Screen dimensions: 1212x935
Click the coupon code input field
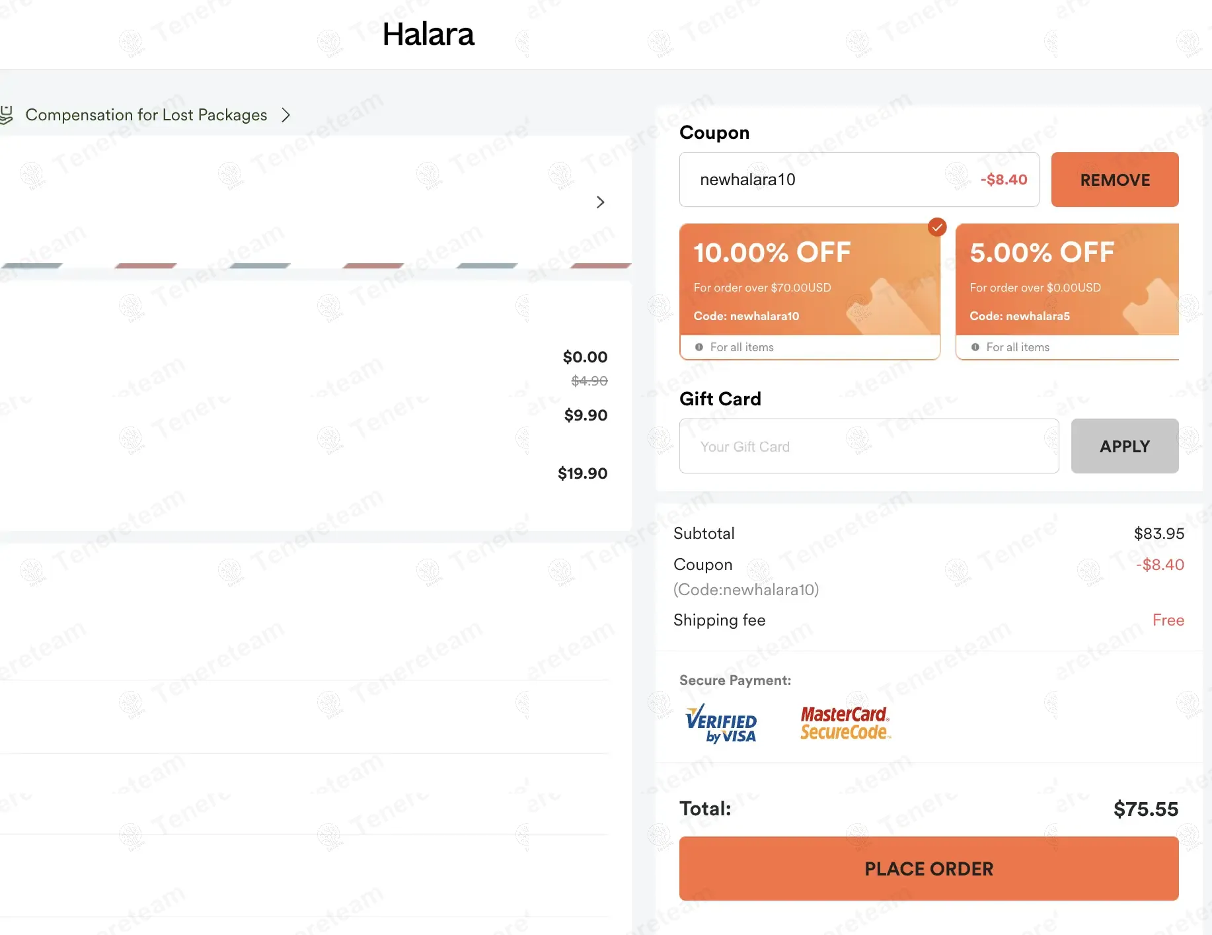[x=819, y=180]
